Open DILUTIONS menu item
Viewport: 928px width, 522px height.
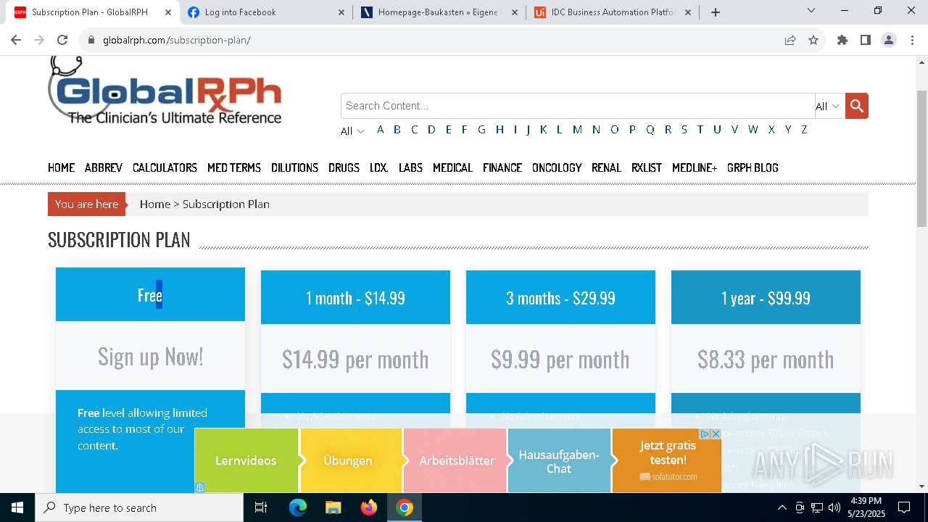click(294, 167)
